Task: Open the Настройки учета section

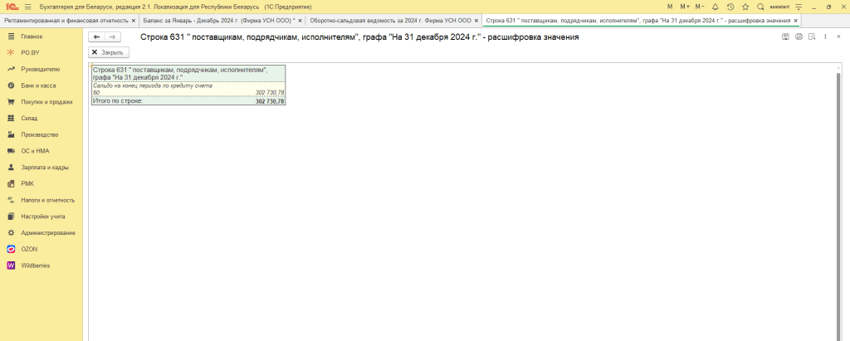Action: click(42, 217)
